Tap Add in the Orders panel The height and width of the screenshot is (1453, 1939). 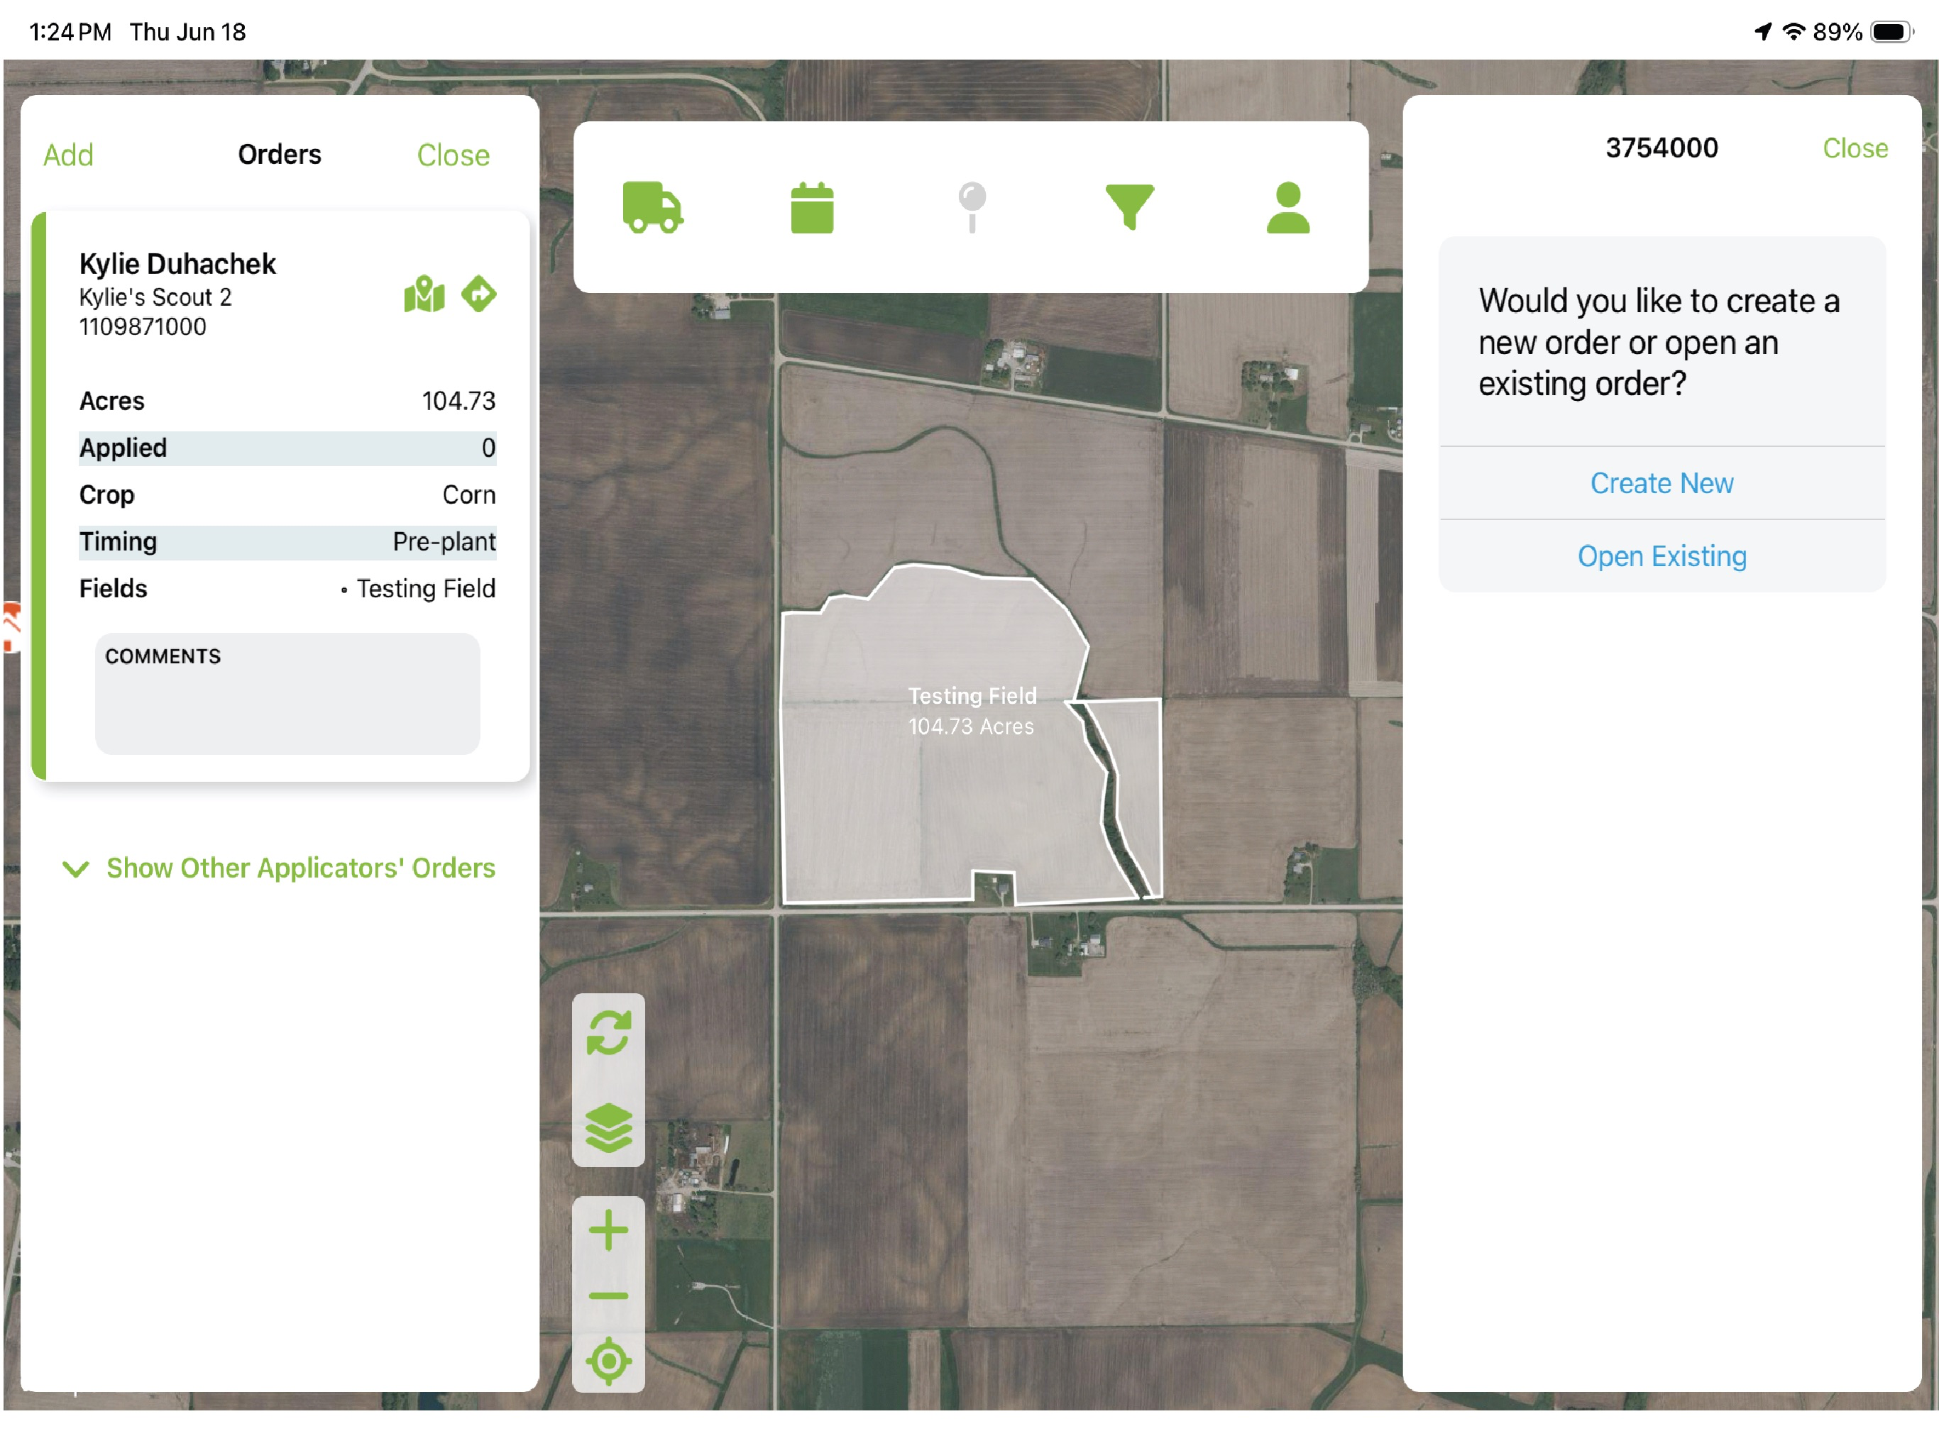[68, 155]
